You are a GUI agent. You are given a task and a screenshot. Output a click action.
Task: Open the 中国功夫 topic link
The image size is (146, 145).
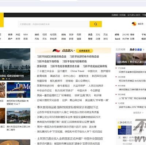92,71
